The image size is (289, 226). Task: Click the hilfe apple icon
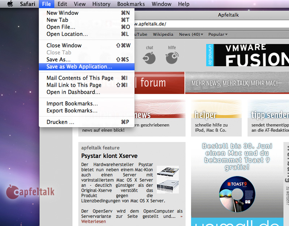coord(172,58)
